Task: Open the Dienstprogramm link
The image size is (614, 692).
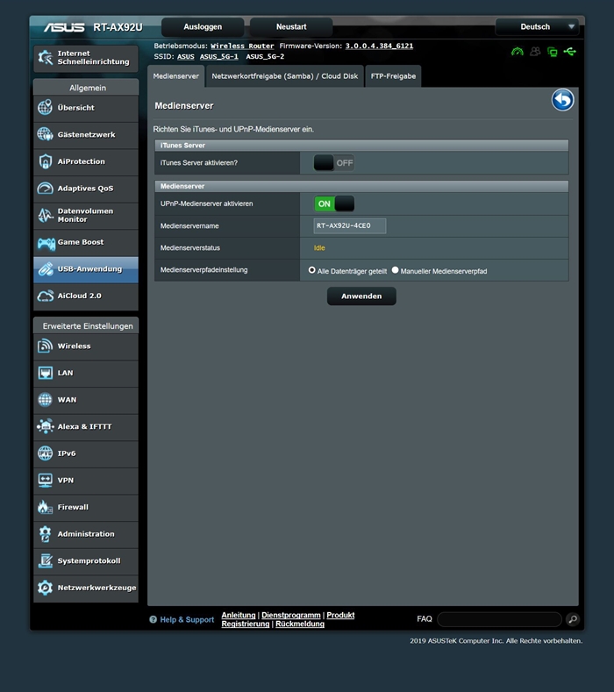Action: pyautogui.click(x=291, y=615)
